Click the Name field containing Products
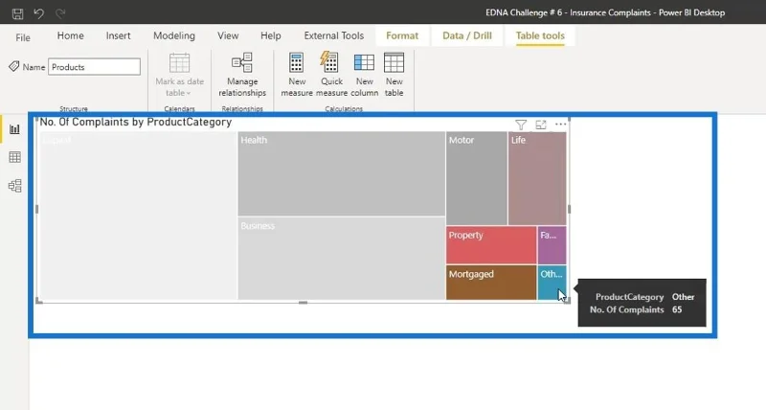766x410 pixels. pyautogui.click(x=94, y=67)
